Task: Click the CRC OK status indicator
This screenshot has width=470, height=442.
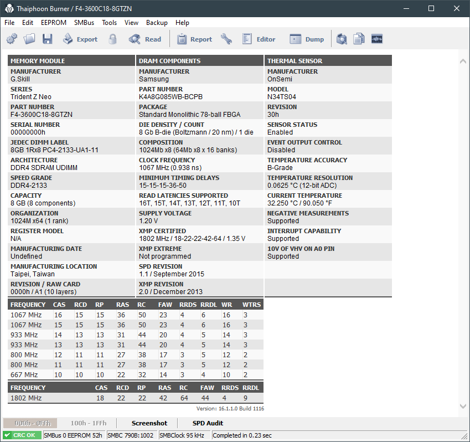Action: tap(22, 435)
